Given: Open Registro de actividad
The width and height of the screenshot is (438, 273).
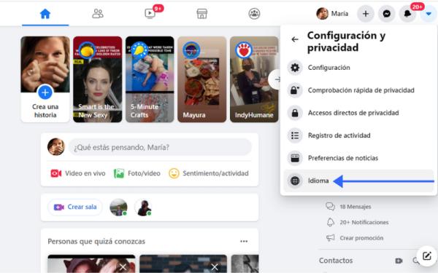Looking at the screenshot, I should pos(358,135).
